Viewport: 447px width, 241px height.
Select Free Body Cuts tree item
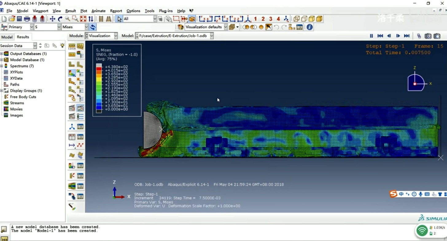pos(23,97)
